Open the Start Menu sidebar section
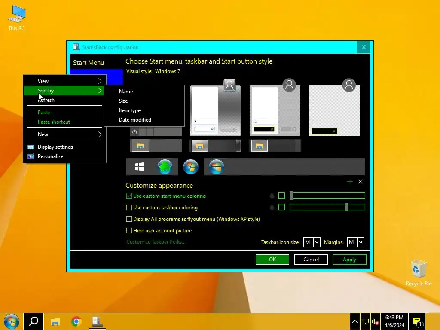The height and width of the screenshot is (330, 440). (x=89, y=63)
